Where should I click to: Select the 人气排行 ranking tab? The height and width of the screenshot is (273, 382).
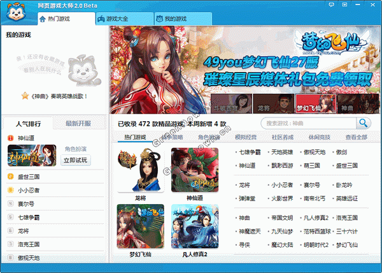28,124
